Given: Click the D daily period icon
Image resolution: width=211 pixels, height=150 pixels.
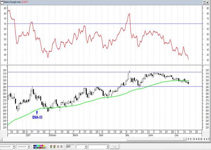Looking at the screenshot, I should pos(191,139).
